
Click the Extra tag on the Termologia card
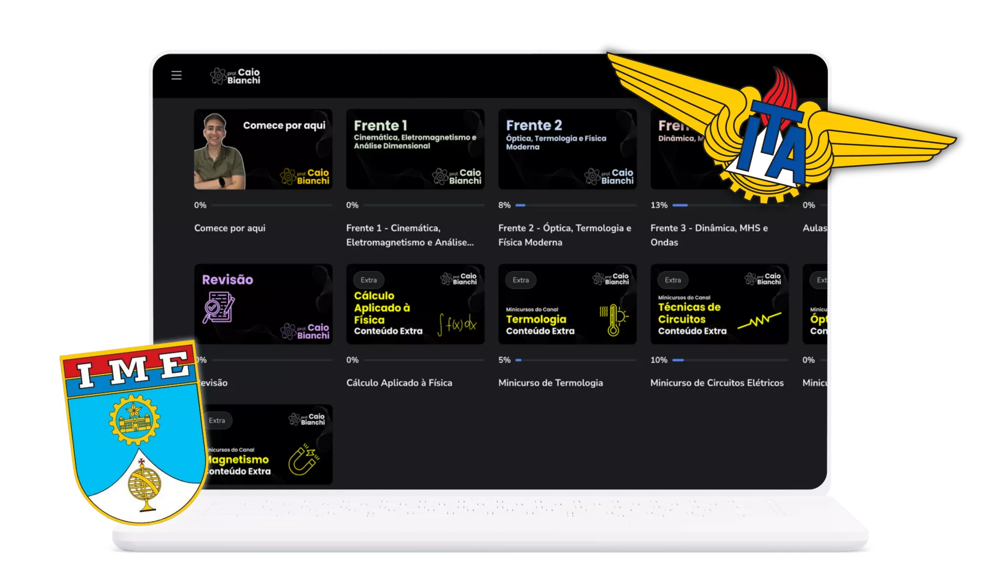(521, 280)
